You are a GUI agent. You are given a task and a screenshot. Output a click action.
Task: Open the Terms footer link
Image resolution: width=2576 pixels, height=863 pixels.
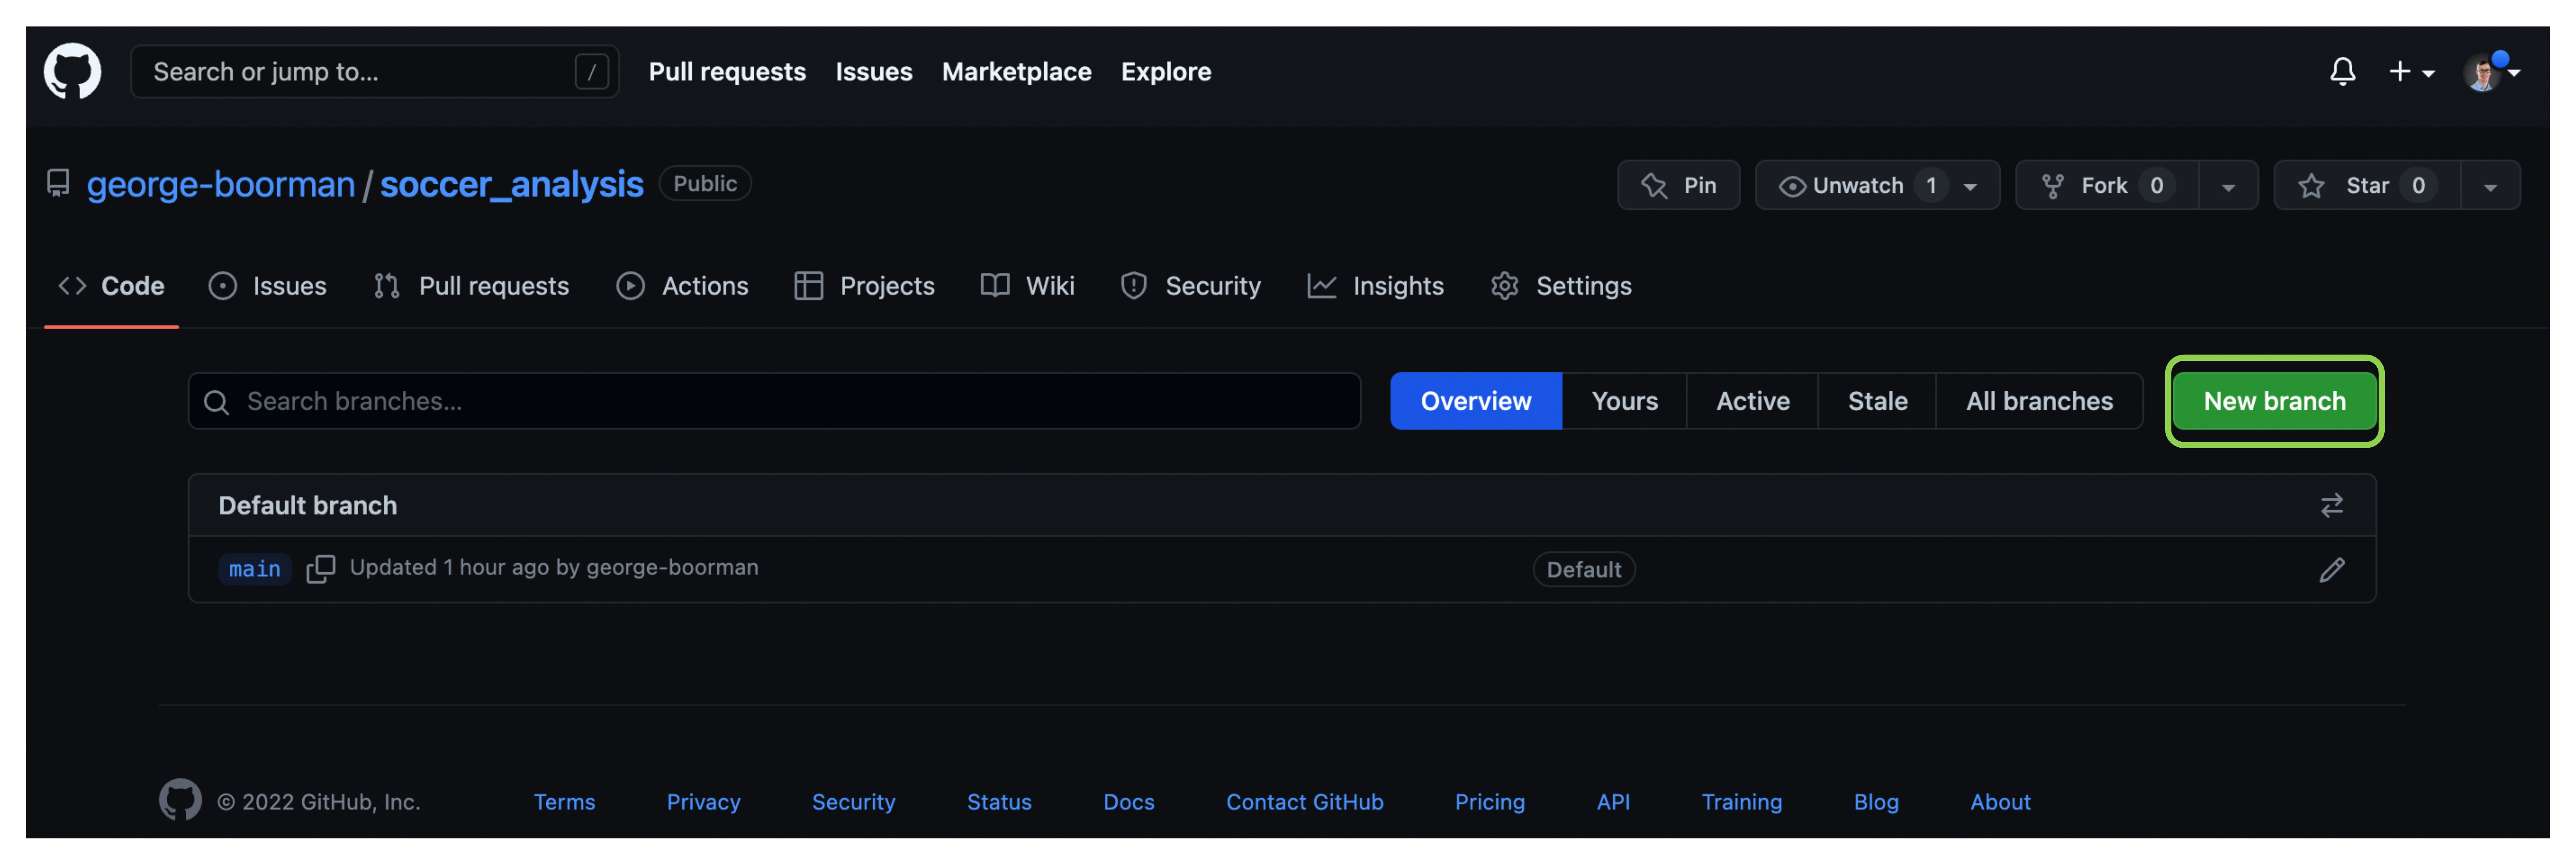564,802
